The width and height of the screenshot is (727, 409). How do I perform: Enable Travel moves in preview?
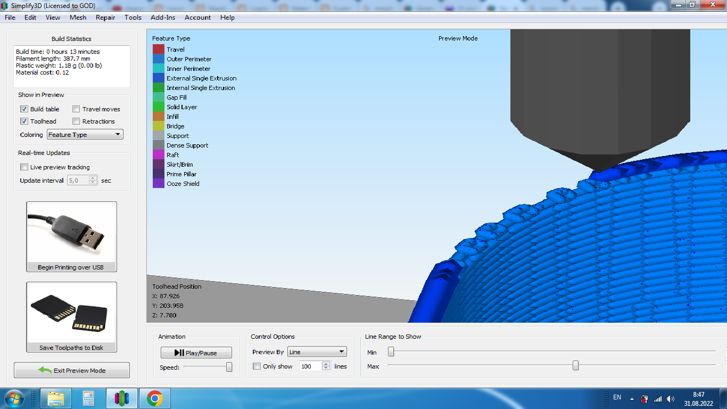76,109
